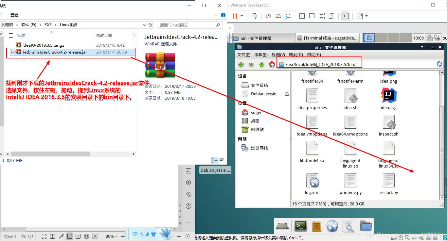Toggle VMware library sidebar view

point(302,16)
